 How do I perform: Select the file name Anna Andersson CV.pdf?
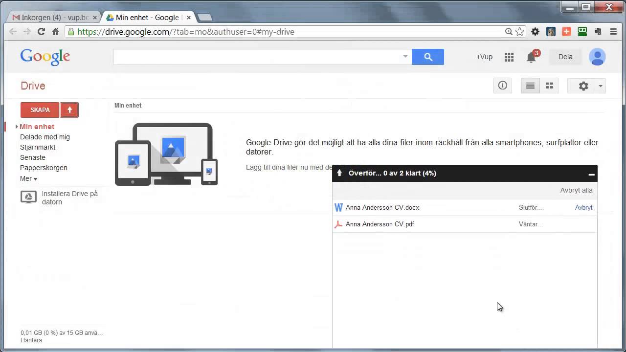tap(380, 224)
